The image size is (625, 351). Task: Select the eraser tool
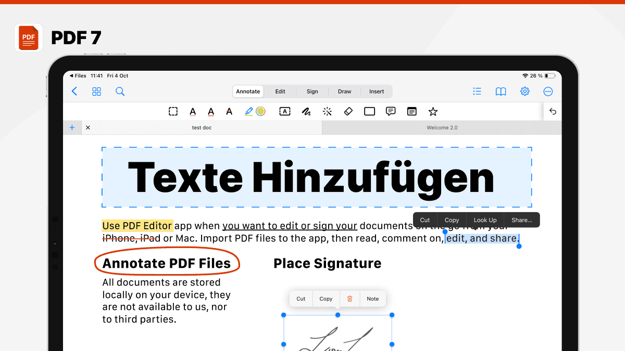(x=349, y=111)
